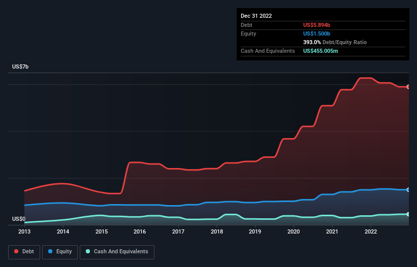Click Cash And Equivalents label in tooltip
417x267 pixels.
click(x=268, y=51)
